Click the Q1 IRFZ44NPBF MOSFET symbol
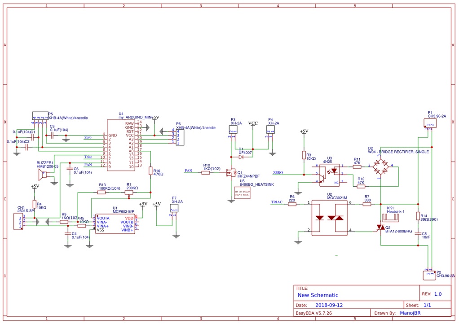 click(232, 173)
